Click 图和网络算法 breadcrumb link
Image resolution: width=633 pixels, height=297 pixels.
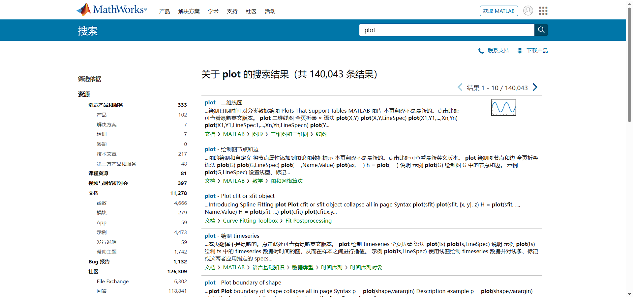pyautogui.click(x=287, y=181)
